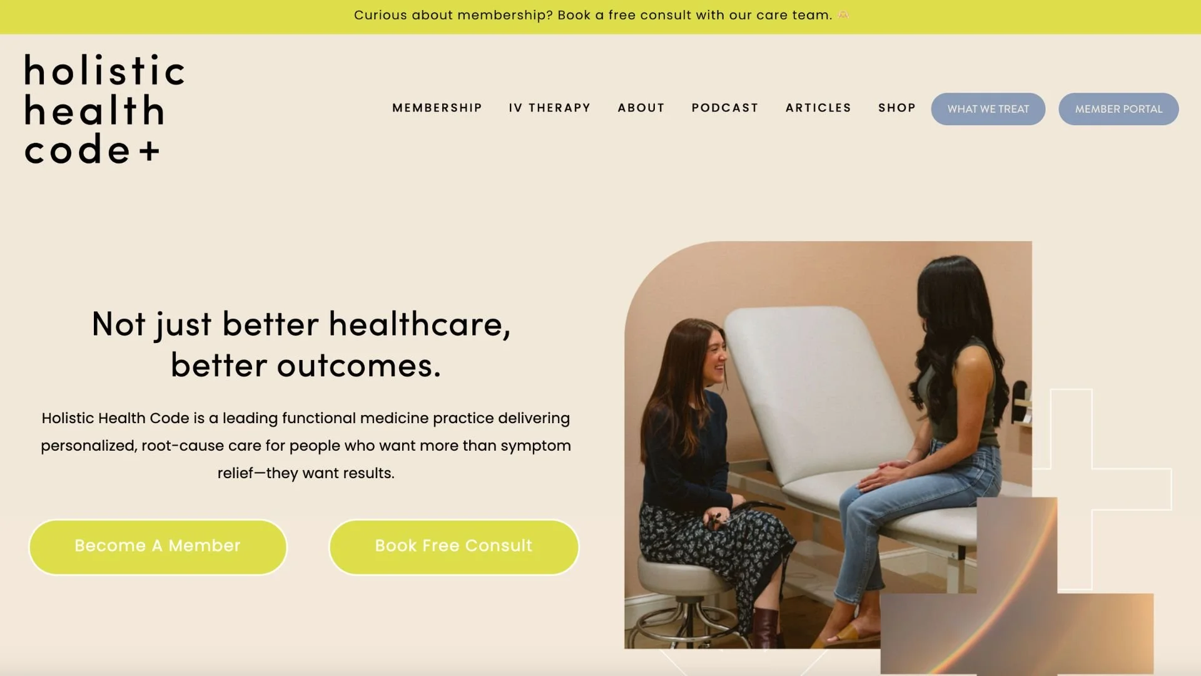
Task: Open the Member Portal button
Action: [x=1118, y=109]
